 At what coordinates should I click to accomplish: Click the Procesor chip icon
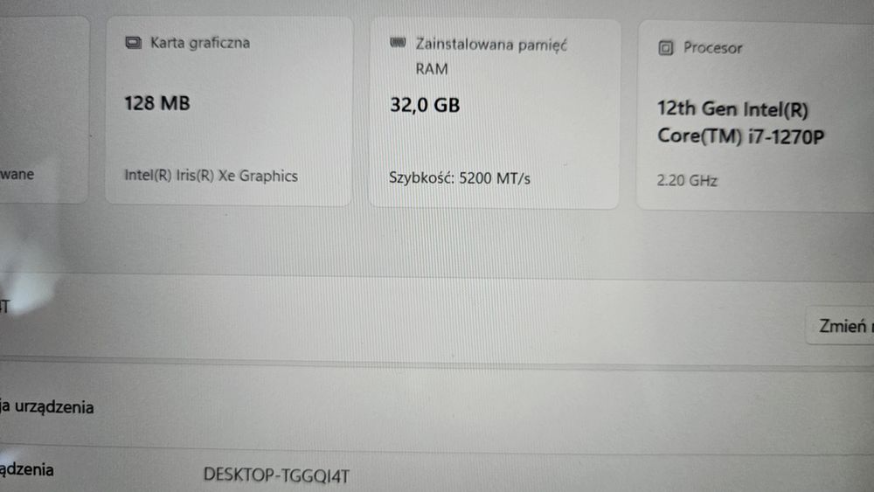[665, 48]
